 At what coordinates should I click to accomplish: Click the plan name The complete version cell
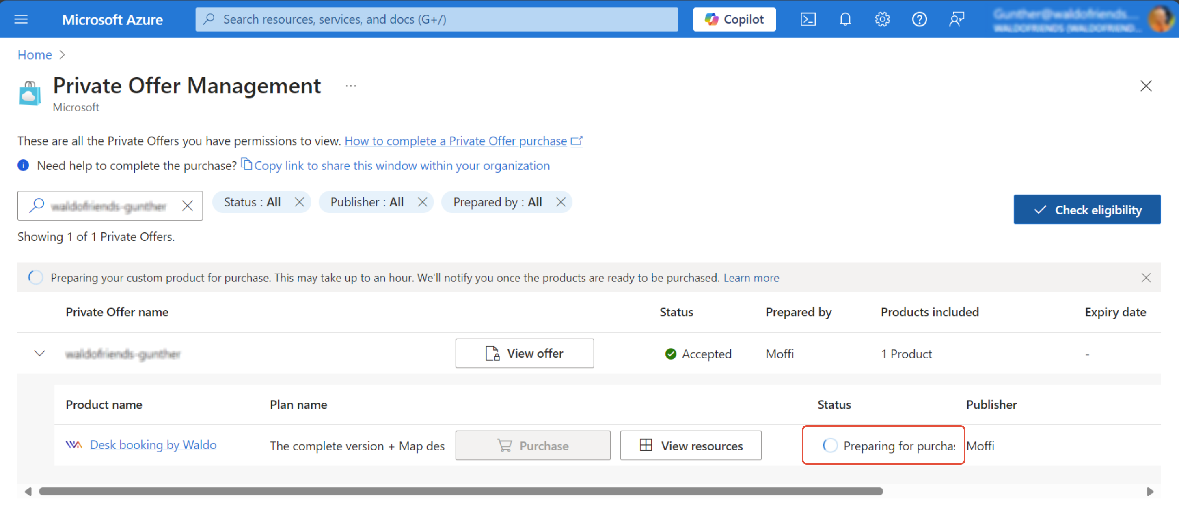[357, 446]
